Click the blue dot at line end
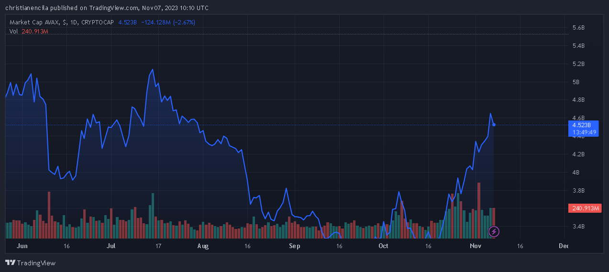609x272 pixels. (494, 125)
